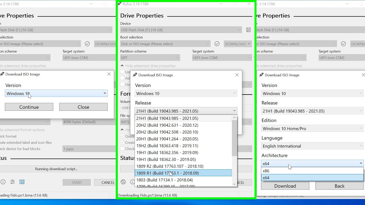Screen dimensions: 365x205
Task: Select 1803 (Build 17134.1 - 2018.04) release
Action: pos(183,180)
